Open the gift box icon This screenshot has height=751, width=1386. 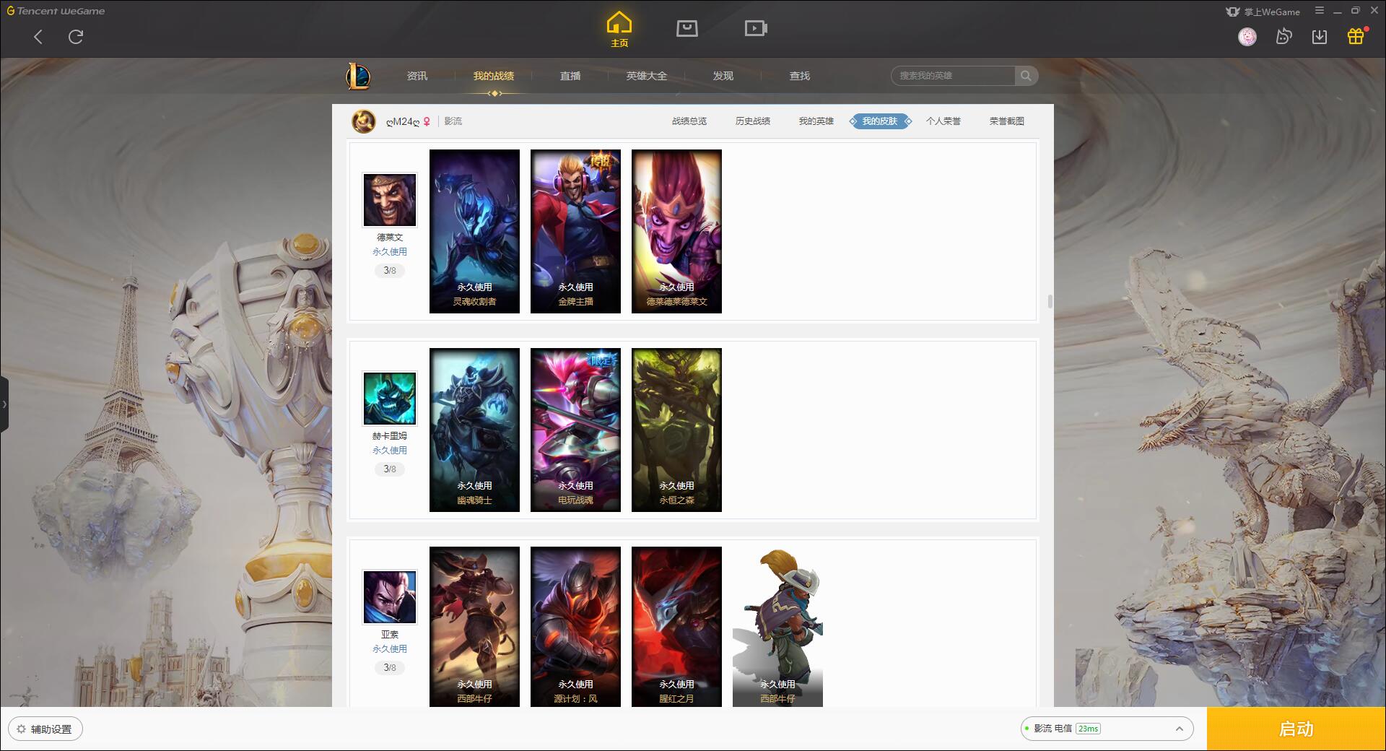click(x=1356, y=37)
